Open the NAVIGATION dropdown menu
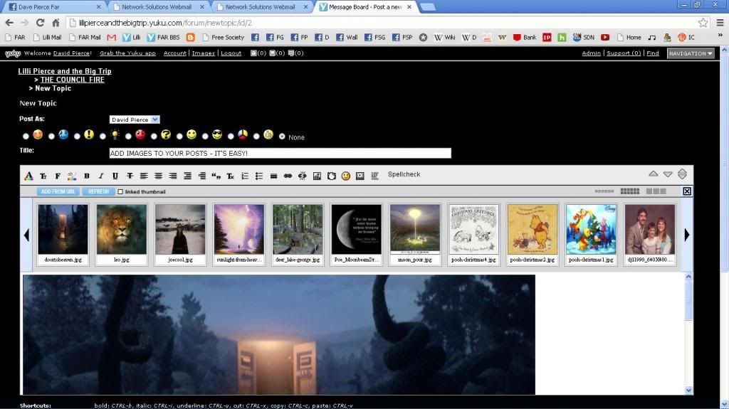 (691, 53)
